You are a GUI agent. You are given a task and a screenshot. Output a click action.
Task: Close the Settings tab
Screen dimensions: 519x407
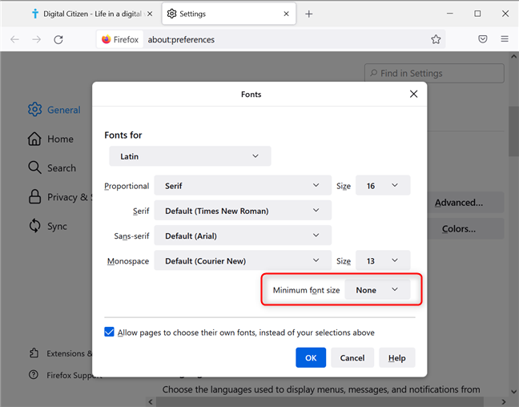[x=286, y=14]
